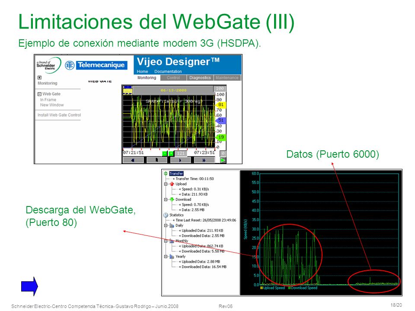Click the 07:23:51 end time label

tap(204, 152)
